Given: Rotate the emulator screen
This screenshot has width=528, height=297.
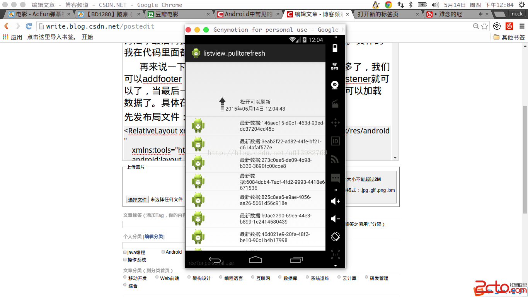Looking at the screenshot, I should tap(335, 236).
